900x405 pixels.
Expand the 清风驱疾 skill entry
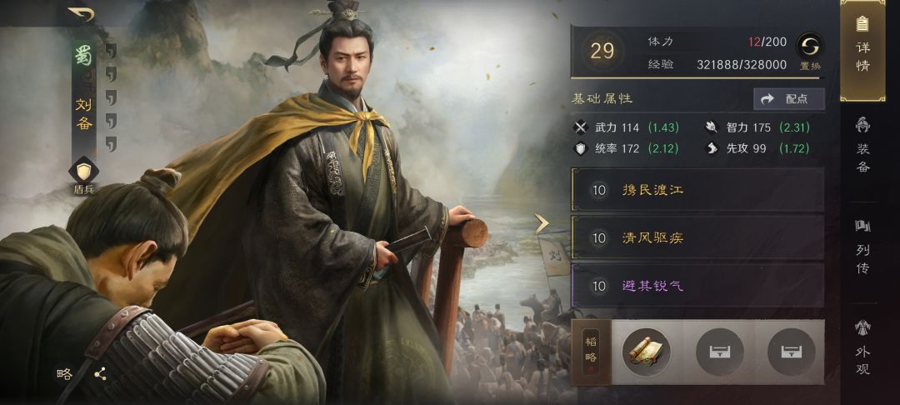click(x=697, y=237)
